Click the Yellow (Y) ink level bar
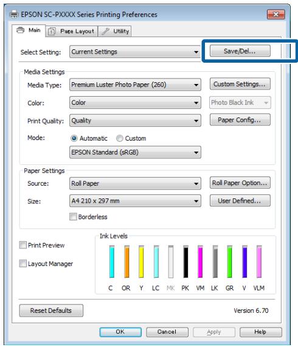Viewport: 298px width, 347px height. 141,261
